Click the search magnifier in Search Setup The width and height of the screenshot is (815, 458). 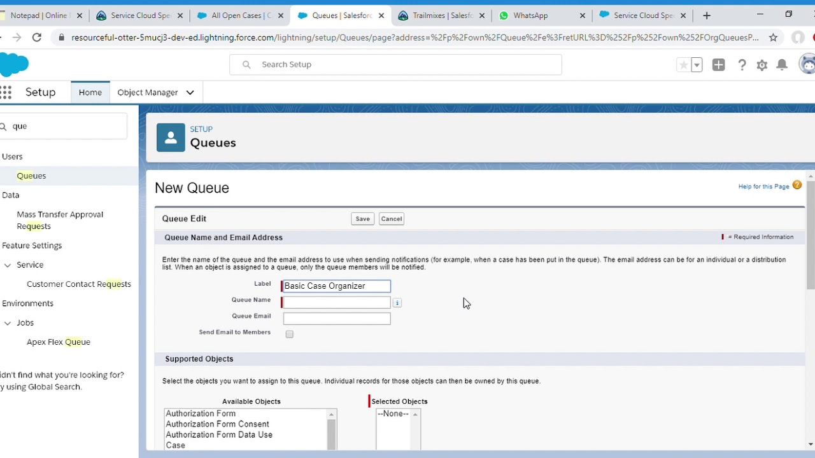(x=246, y=64)
